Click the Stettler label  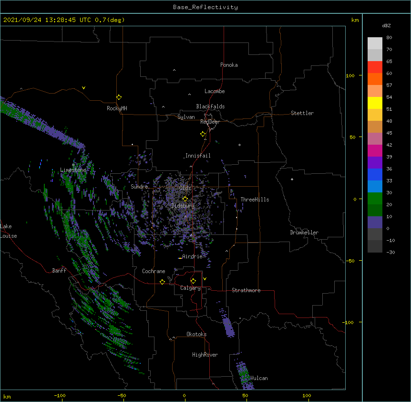pyautogui.click(x=302, y=113)
